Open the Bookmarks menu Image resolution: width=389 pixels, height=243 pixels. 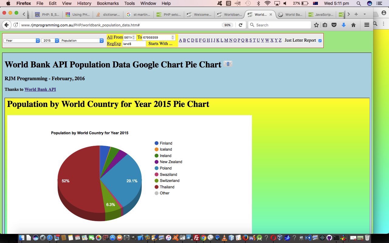pos(108,3)
